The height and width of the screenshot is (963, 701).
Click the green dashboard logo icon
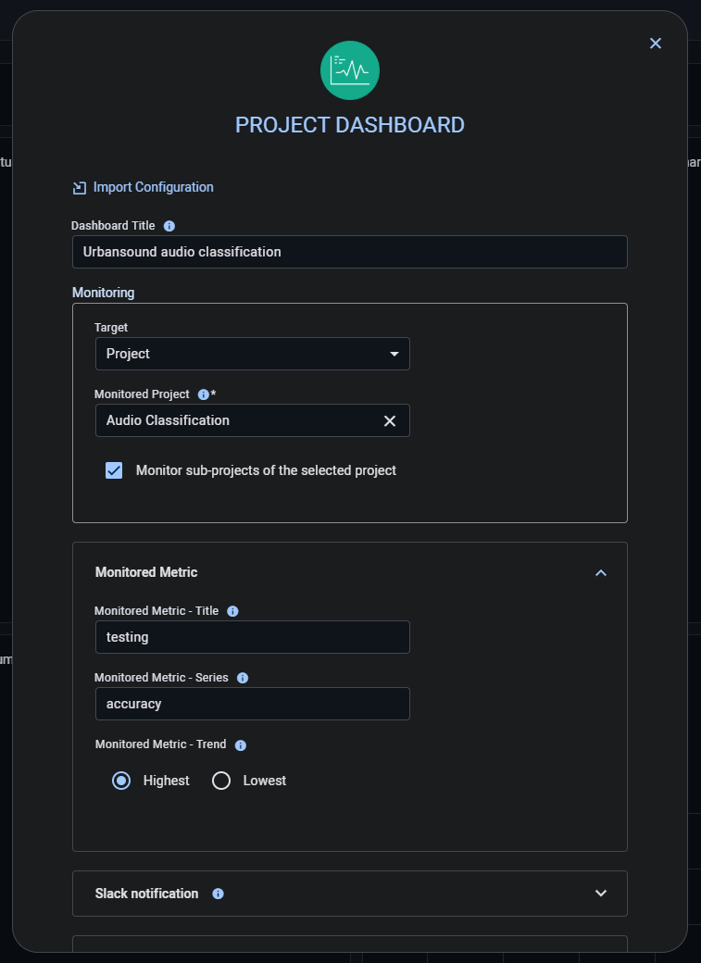[350, 69]
